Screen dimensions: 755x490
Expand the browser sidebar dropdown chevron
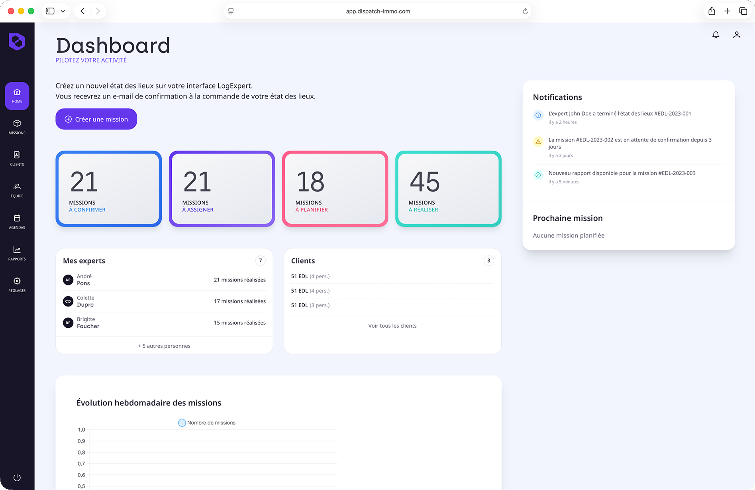click(63, 11)
